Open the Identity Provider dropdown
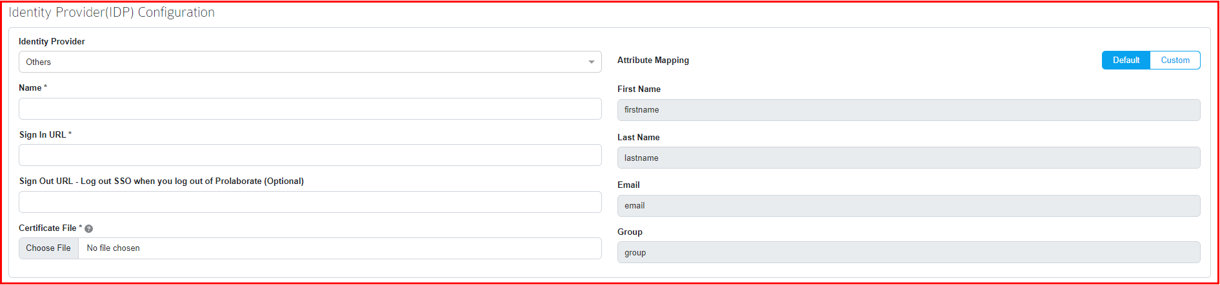 click(310, 62)
